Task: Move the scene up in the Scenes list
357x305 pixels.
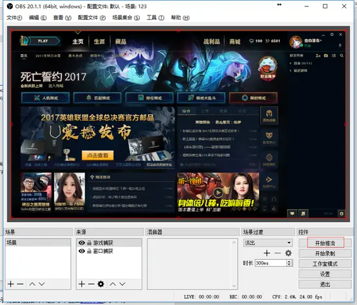Action: tap(32, 284)
